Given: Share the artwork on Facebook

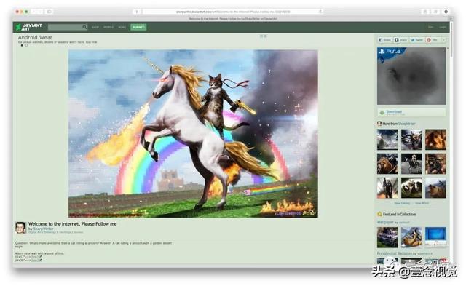Looking at the screenshot, I should [385, 40].
